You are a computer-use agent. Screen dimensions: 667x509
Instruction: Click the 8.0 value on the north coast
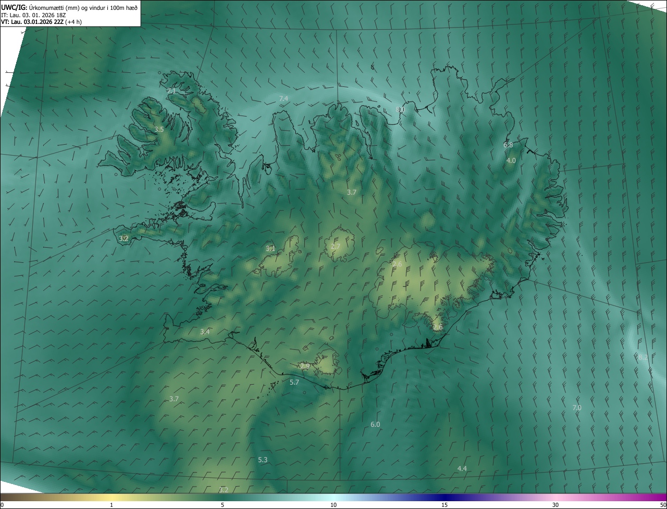pyautogui.click(x=400, y=109)
